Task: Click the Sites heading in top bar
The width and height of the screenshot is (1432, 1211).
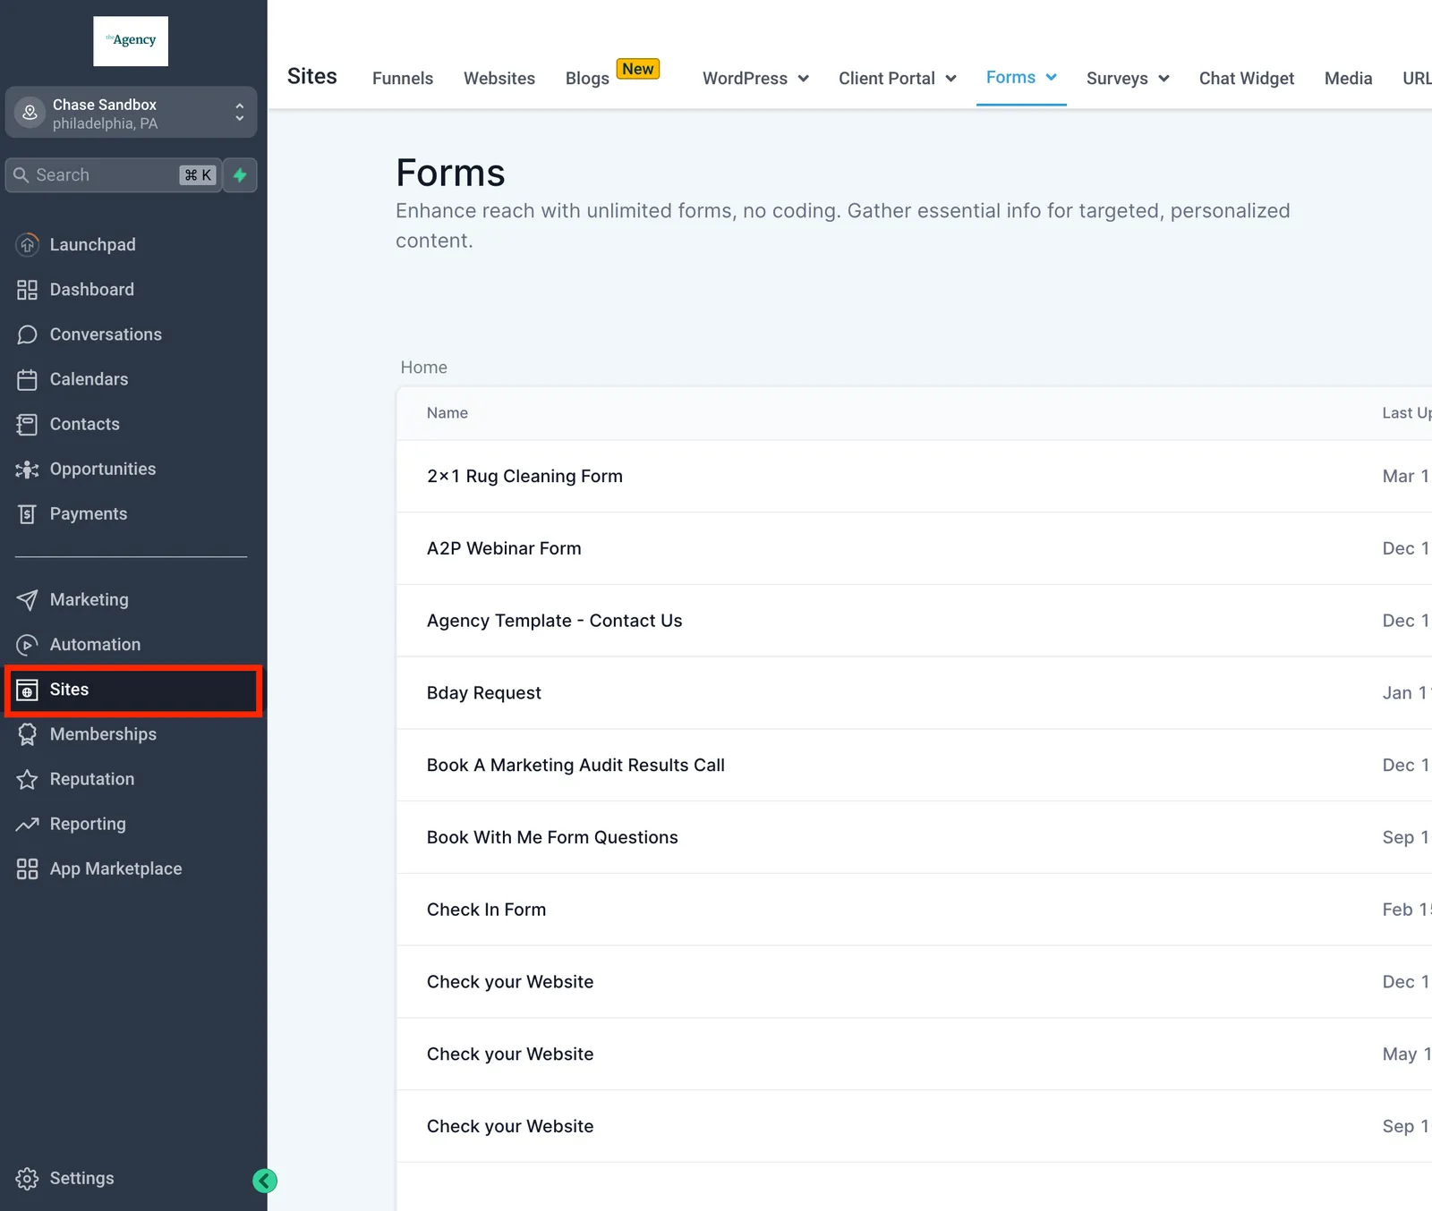Action: click(x=312, y=77)
